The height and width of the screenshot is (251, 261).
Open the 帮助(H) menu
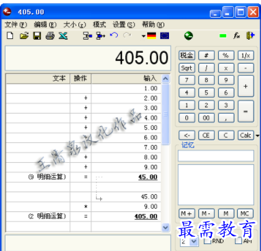point(153,25)
